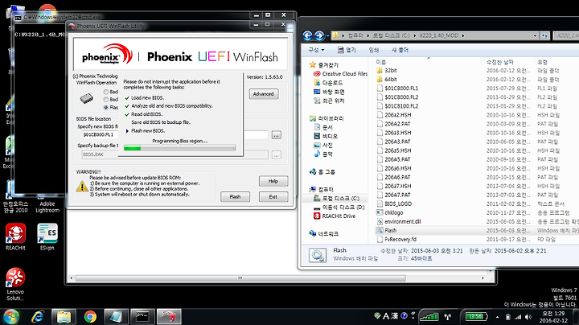Click the Explorer search box
The width and height of the screenshot is (579, 325).
click(566, 35)
